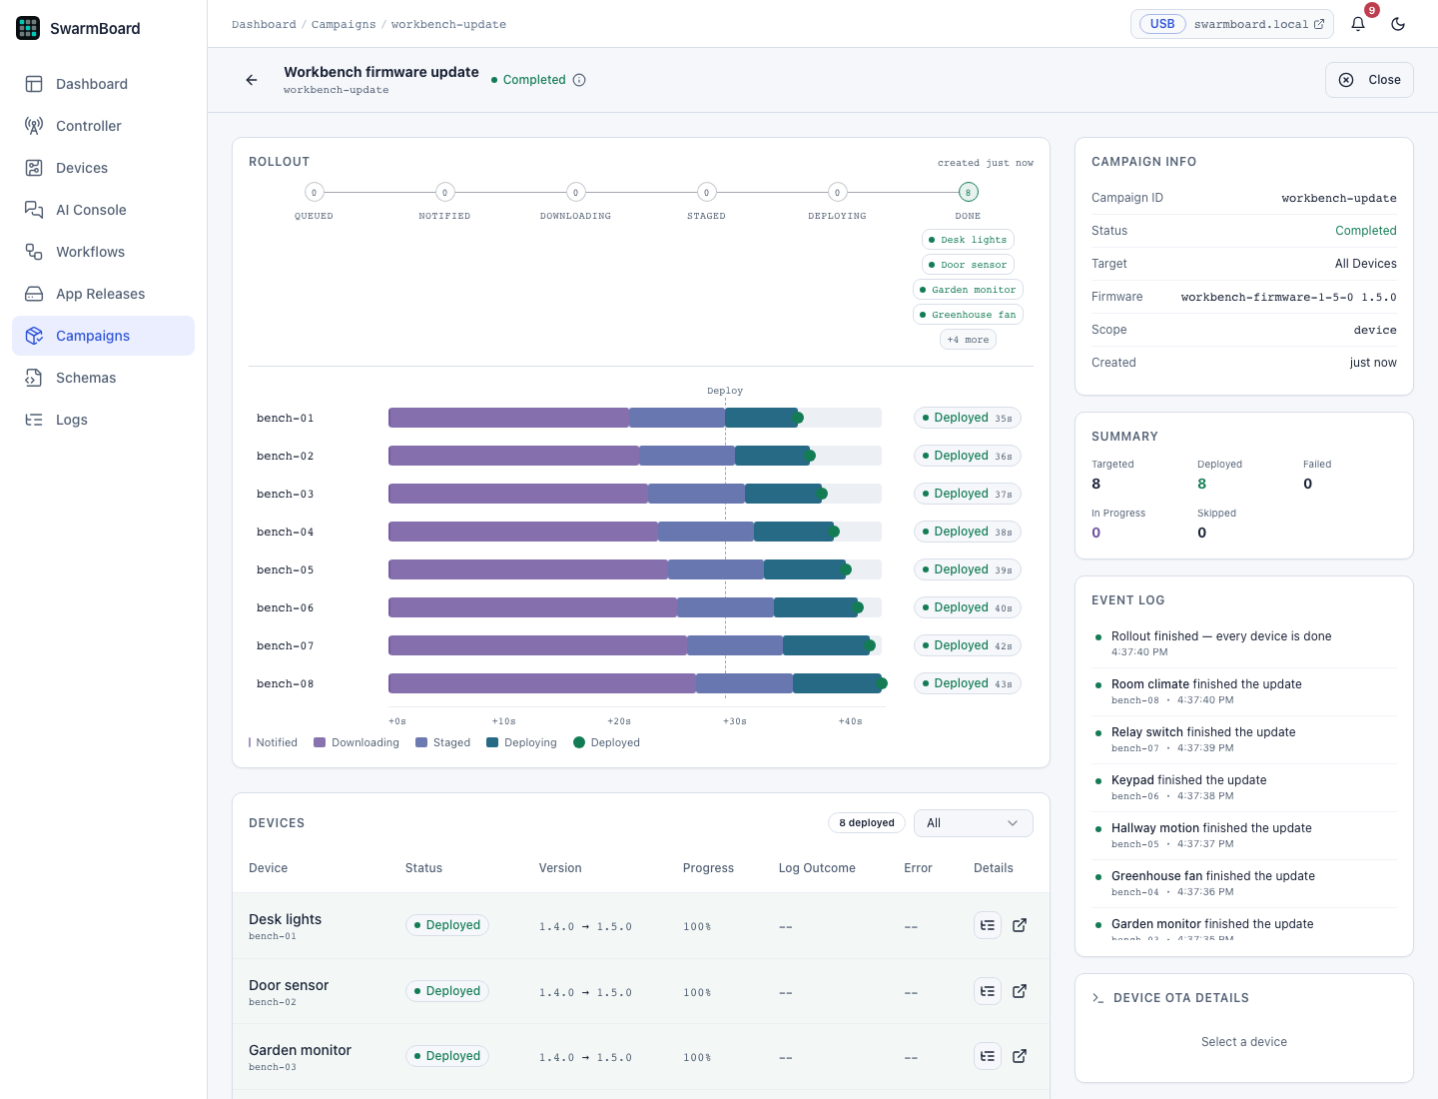
Task: Open notifications bell
Action: pos(1358,24)
